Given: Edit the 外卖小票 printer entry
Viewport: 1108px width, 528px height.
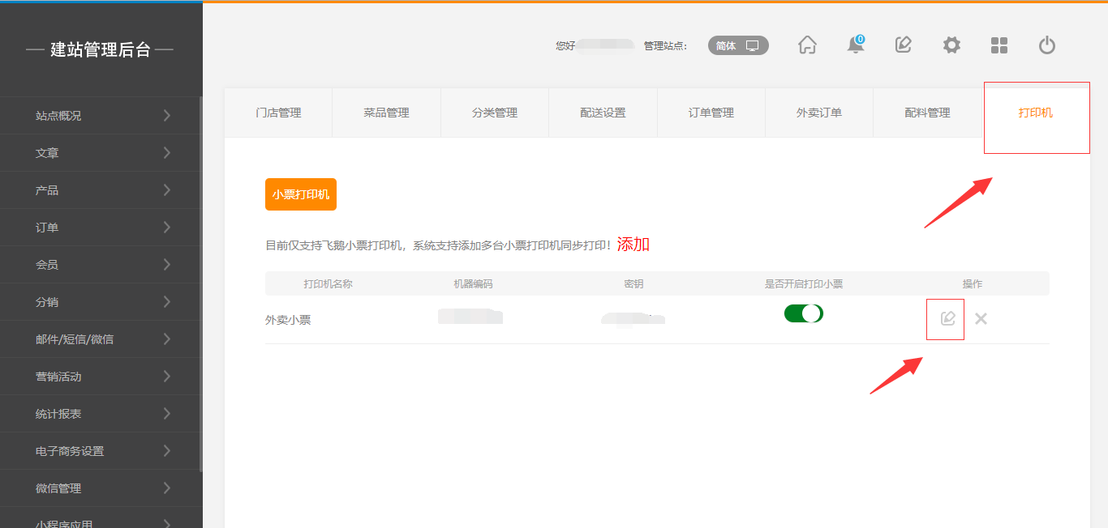Looking at the screenshot, I should pos(947,319).
